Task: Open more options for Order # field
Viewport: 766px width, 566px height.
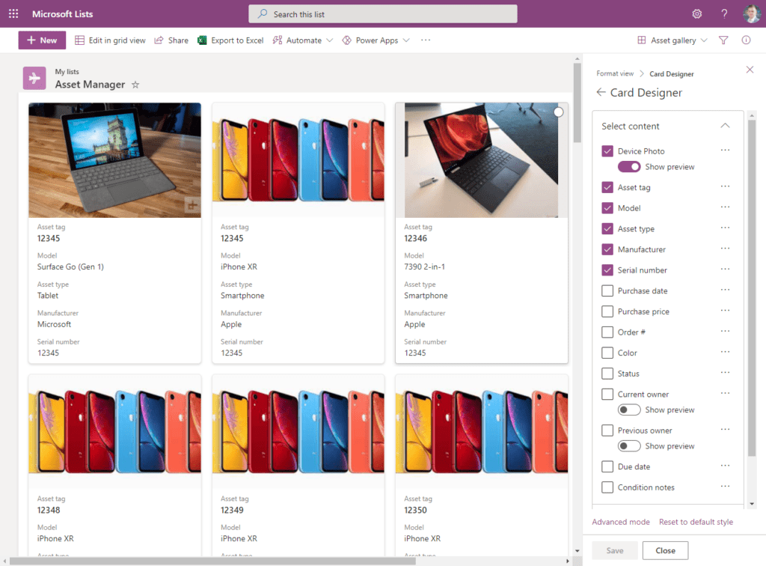Action: pos(725,332)
